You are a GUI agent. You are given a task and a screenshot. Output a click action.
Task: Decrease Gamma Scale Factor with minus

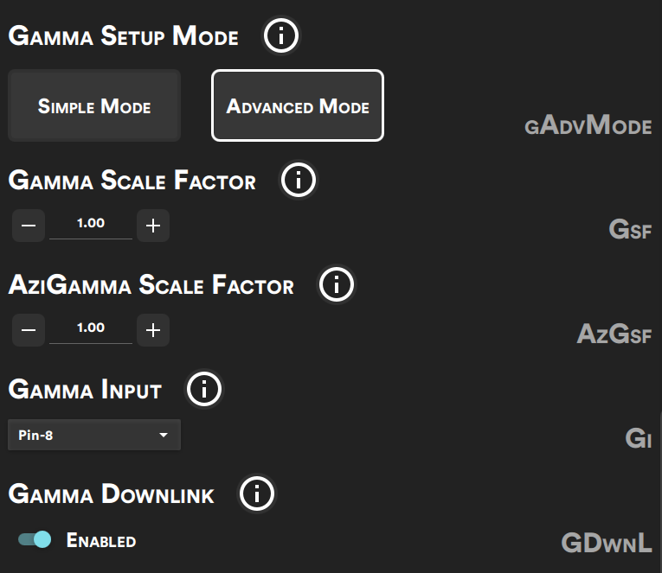pyautogui.click(x=29, y=226)
